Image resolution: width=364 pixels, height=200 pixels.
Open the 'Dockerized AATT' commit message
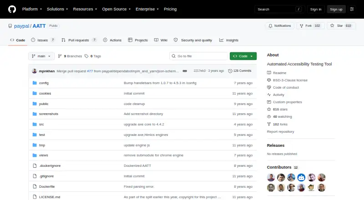point(137,165)
